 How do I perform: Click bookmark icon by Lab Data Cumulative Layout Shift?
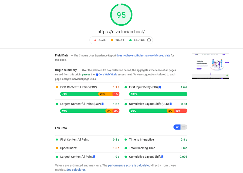point(162,157)
